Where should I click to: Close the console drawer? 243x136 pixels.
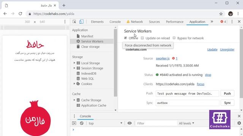pos(239,116)
